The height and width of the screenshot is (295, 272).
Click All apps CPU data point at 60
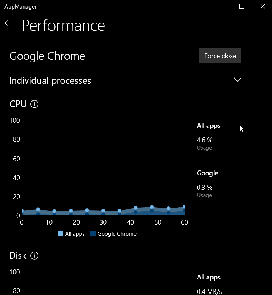(x=184, y=207)
